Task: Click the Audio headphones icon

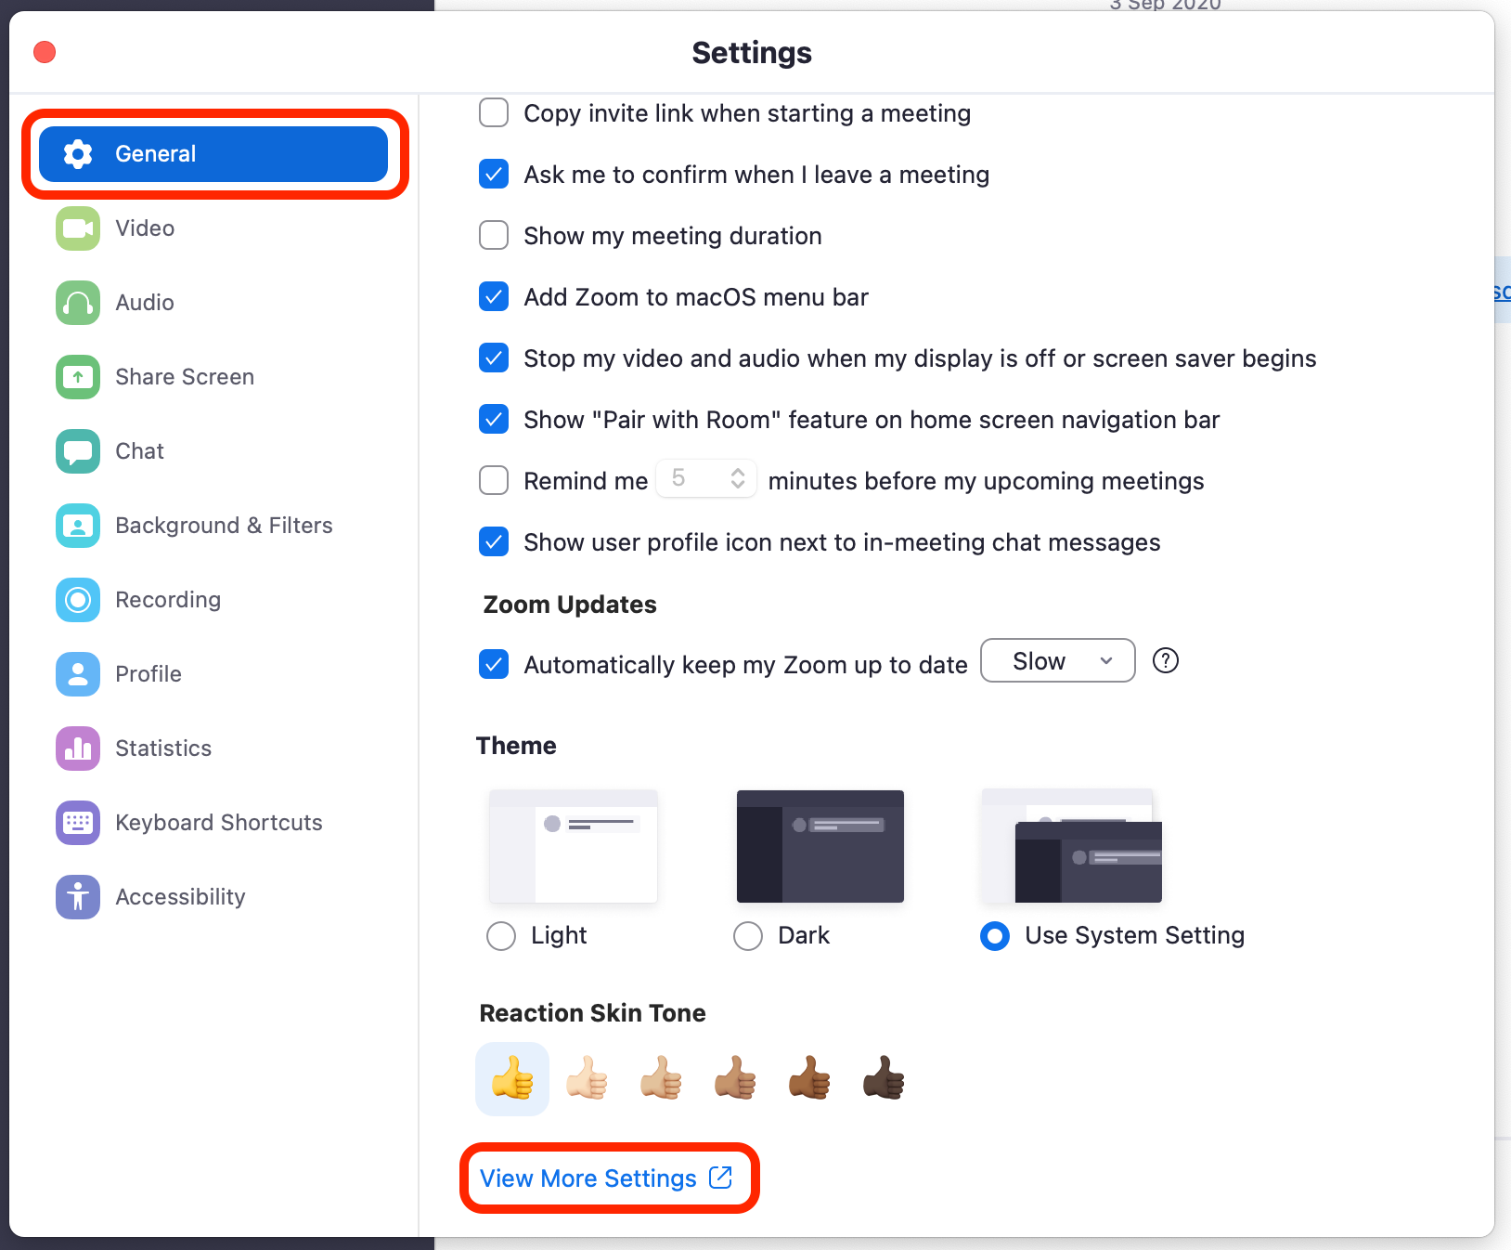Action: point(78,303)
